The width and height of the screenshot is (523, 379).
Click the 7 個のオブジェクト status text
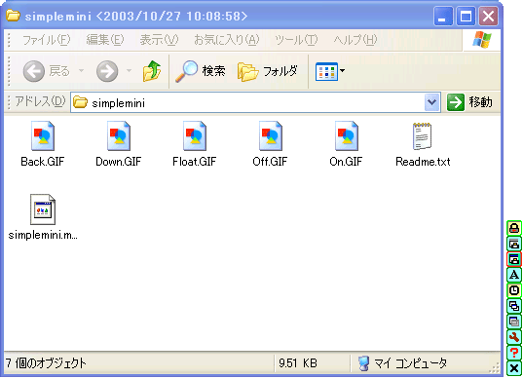[46, 363]
